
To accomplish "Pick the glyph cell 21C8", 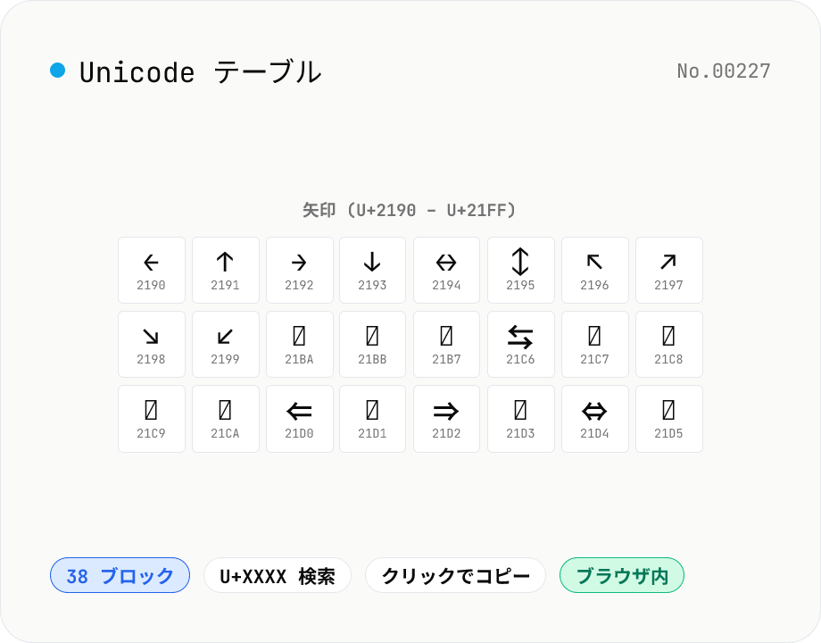I will 668,345.
